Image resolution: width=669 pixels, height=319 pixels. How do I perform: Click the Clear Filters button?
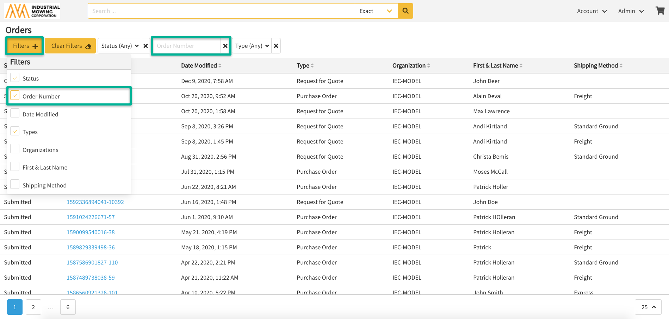(70, 46)
